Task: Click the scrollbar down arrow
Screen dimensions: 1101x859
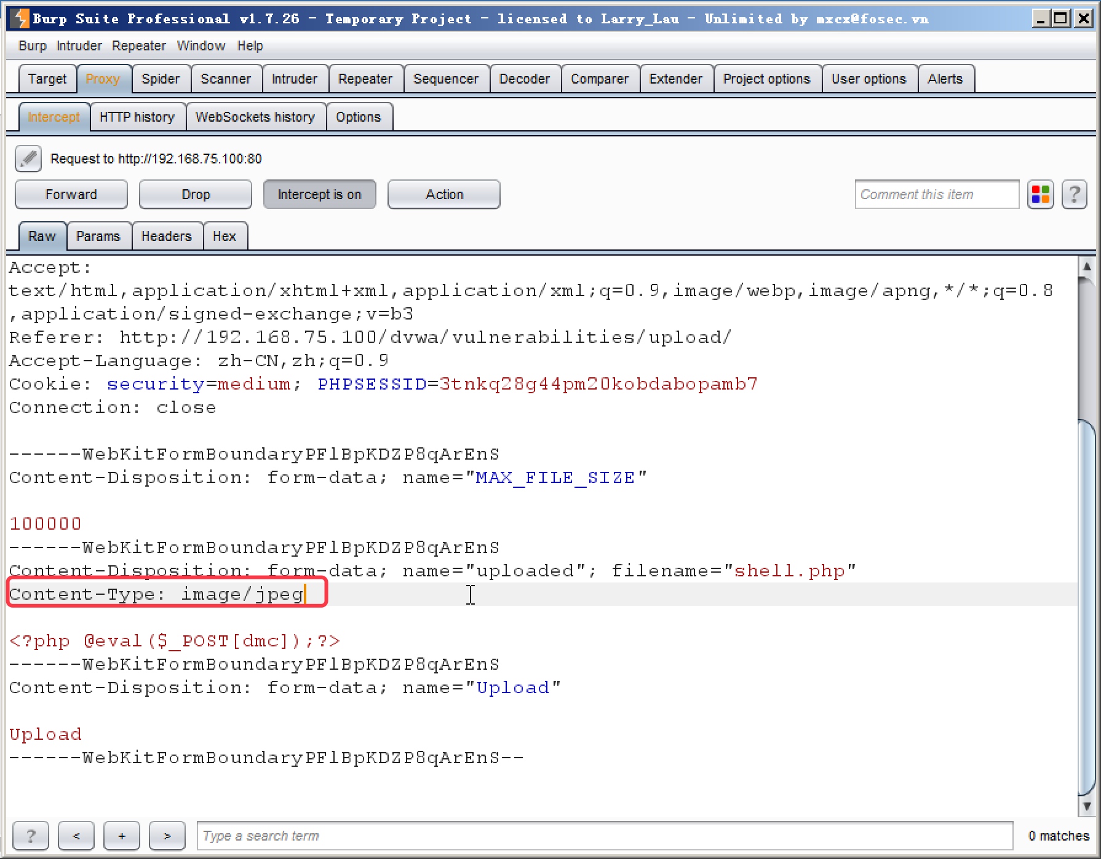Action: coord(1087,806)
